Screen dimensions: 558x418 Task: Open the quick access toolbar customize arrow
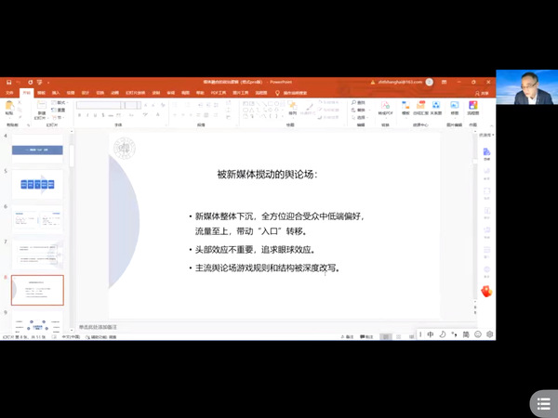click(x=48, y=83)
